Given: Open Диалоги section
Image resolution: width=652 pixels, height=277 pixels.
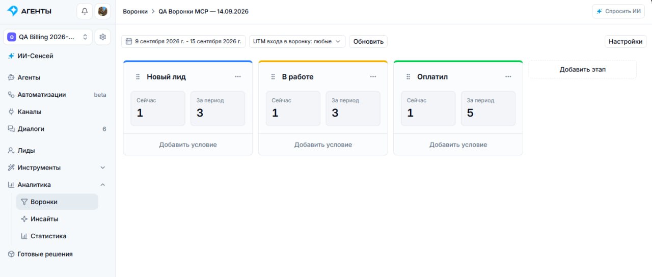Looking at the screenshot, I should [x=58, y=129].
